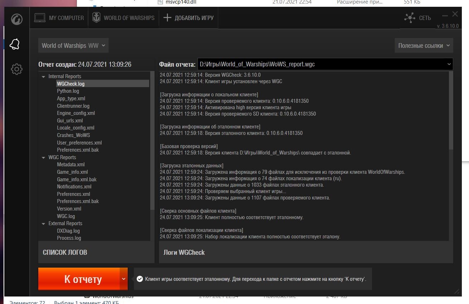Screen dimensions: 469x304
Task: Select Process.log under External Reports
Action: click(69, 238)
